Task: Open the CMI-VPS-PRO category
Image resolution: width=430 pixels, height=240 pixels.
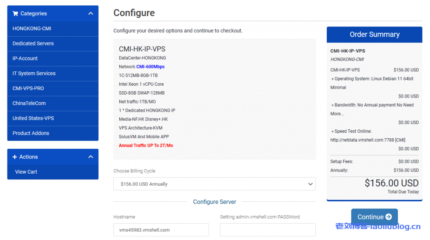Action: (28, 88)
